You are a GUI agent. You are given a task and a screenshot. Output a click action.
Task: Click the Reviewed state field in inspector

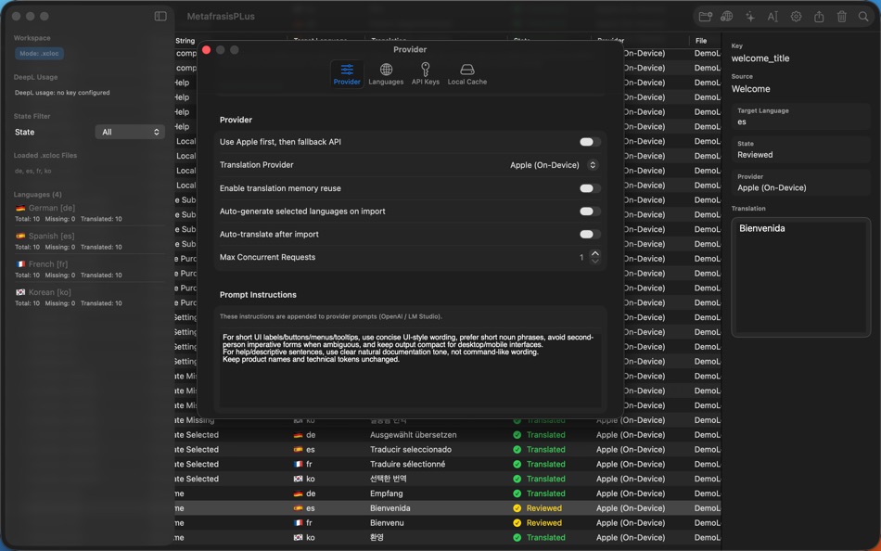pyautogui.click(x=800, y=149)
